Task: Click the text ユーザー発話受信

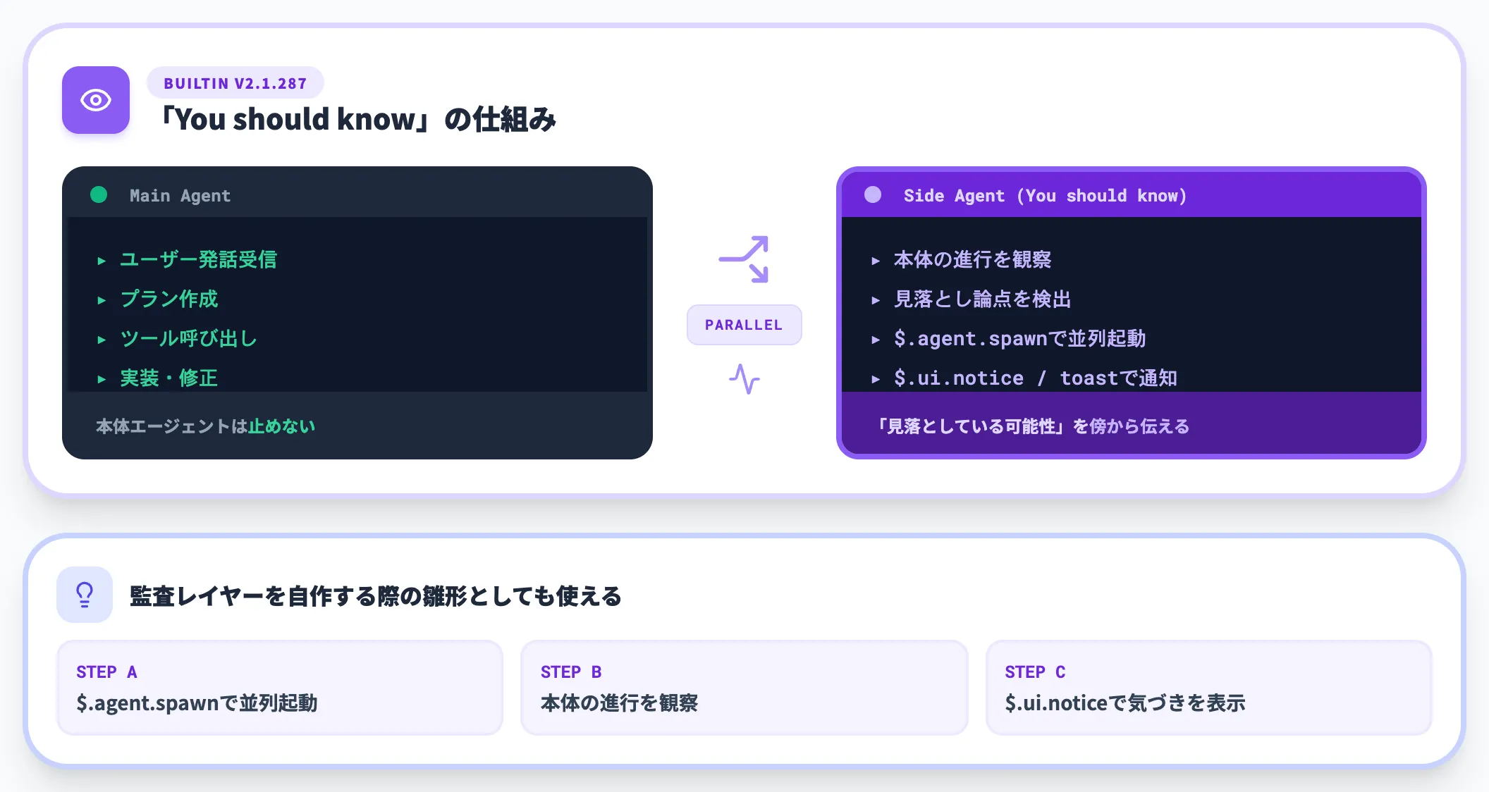Action: tap(198, 259)
